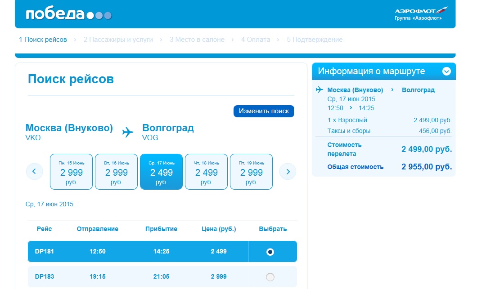Go to step 3 Место в салоне

(x=197, y=40)
